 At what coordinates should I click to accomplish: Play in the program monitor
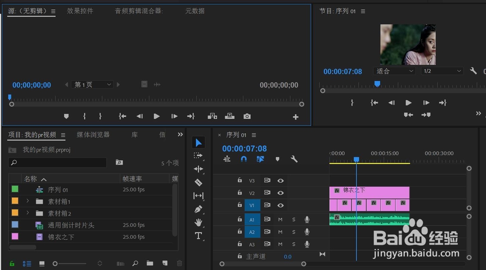[409, 103]
